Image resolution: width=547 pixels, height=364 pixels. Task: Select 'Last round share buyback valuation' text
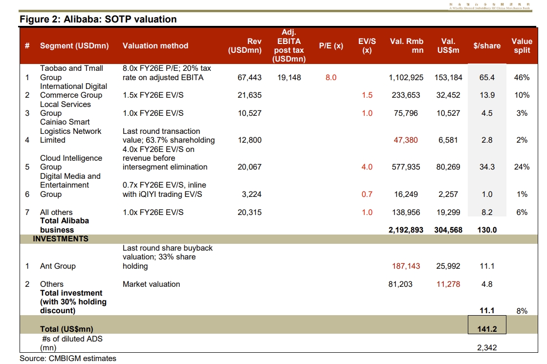(x=168, y=257)
